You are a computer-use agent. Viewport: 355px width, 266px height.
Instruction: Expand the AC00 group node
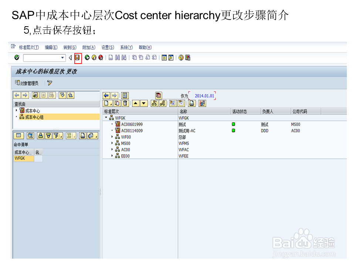pos(112,149)
